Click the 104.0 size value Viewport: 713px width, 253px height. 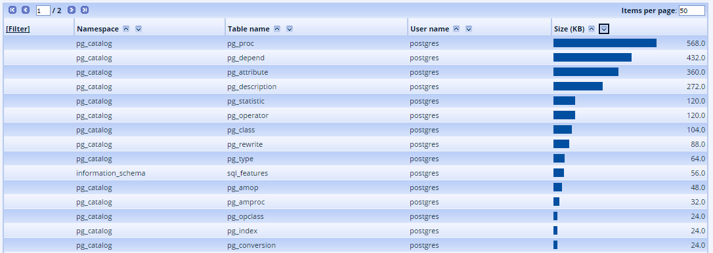696,130
